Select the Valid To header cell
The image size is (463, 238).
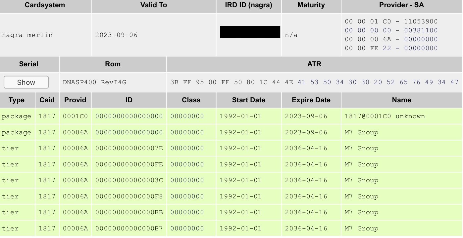154,5
